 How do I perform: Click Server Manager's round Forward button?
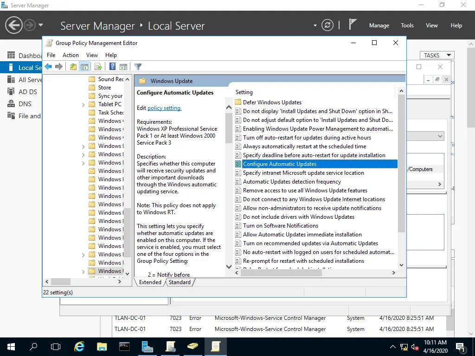pos(29,25)
